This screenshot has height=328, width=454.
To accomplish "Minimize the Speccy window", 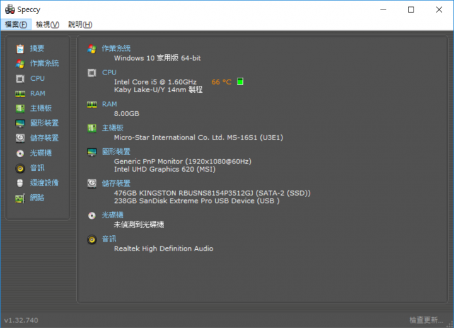I will coord(383,9).
